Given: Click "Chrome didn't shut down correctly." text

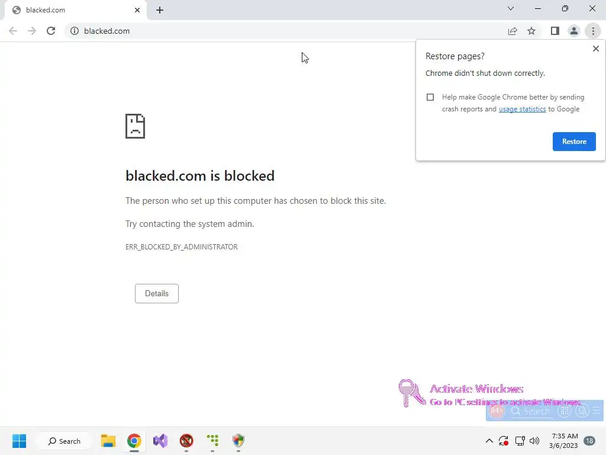Looking at the screenshot, I should click(x=485, y=73).
